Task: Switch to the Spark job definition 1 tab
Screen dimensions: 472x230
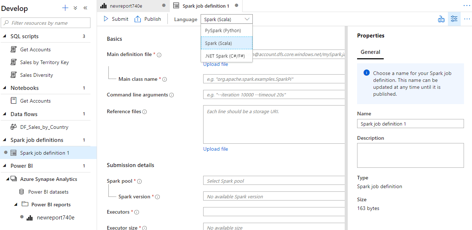Action: (206, 5)
